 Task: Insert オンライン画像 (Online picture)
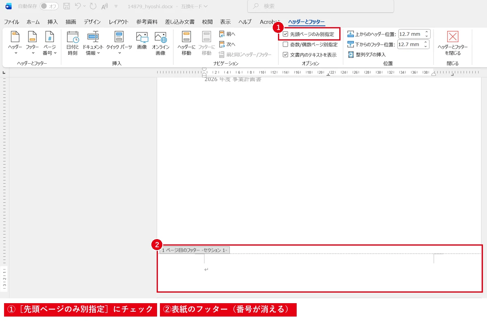click(161, 43)
